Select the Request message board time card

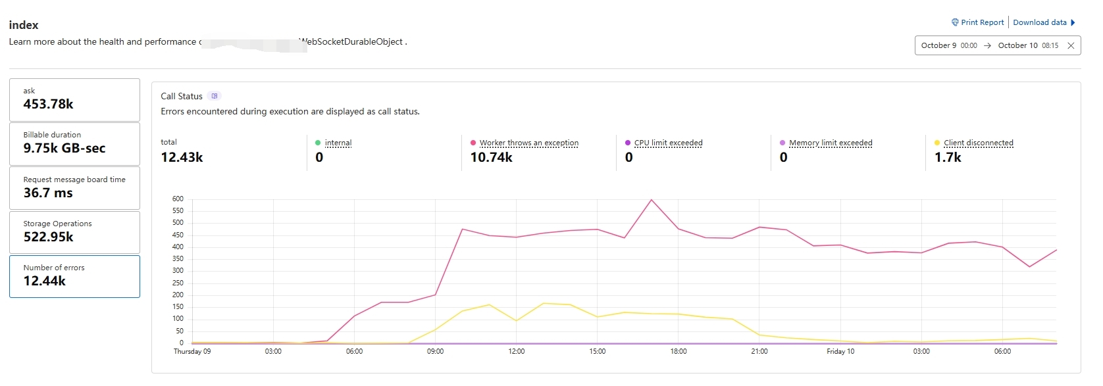coord(74,188)
